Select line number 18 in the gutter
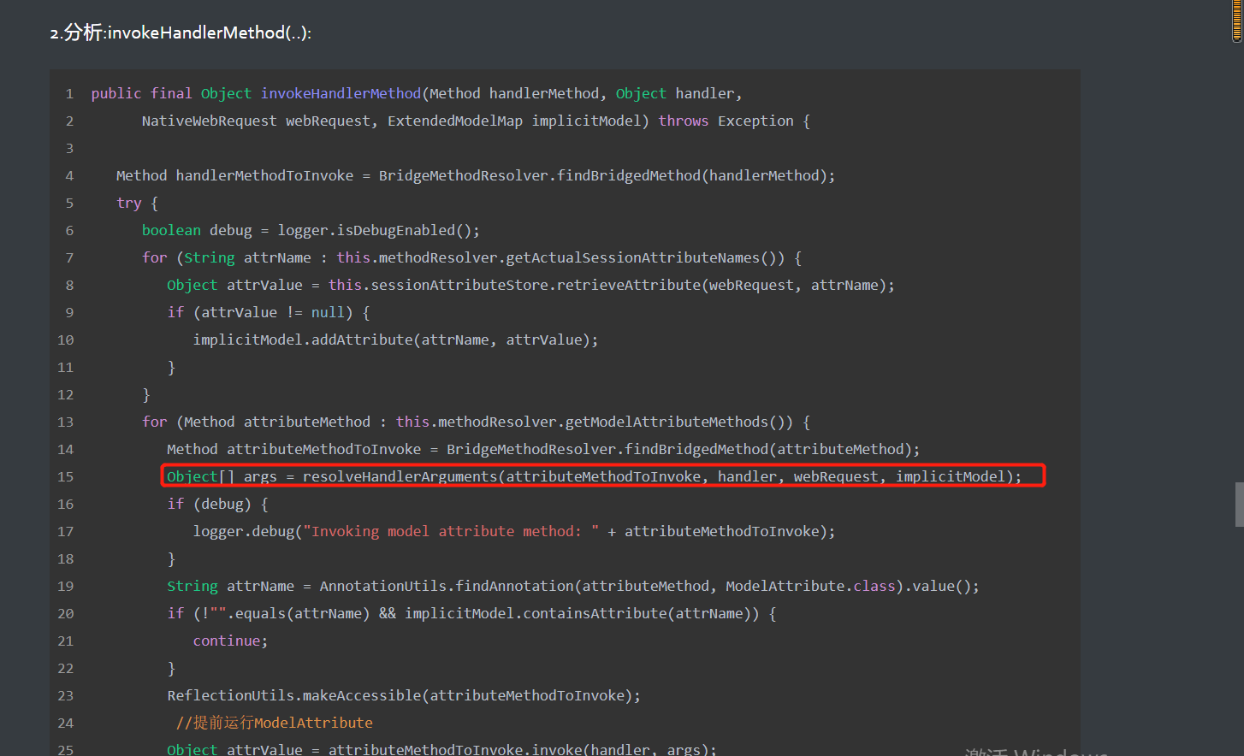The image size is (1244, 756). (x=66, y=558)
